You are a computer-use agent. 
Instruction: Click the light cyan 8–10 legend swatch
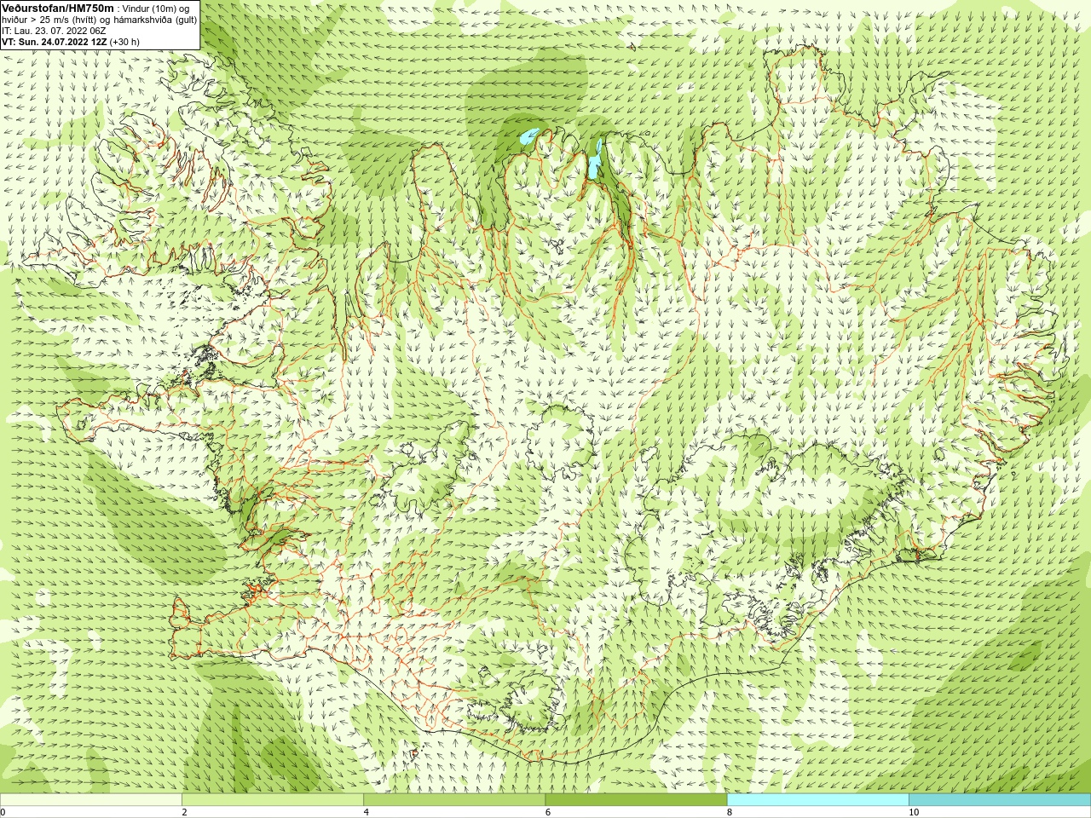(x=818, y=800)
